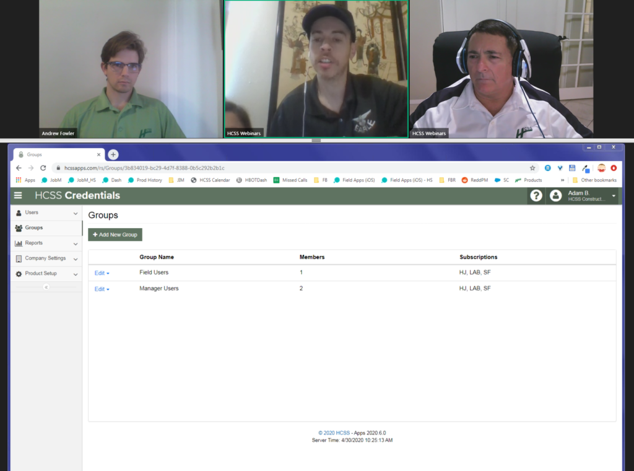Click the help question mark icon

(536, 196)
